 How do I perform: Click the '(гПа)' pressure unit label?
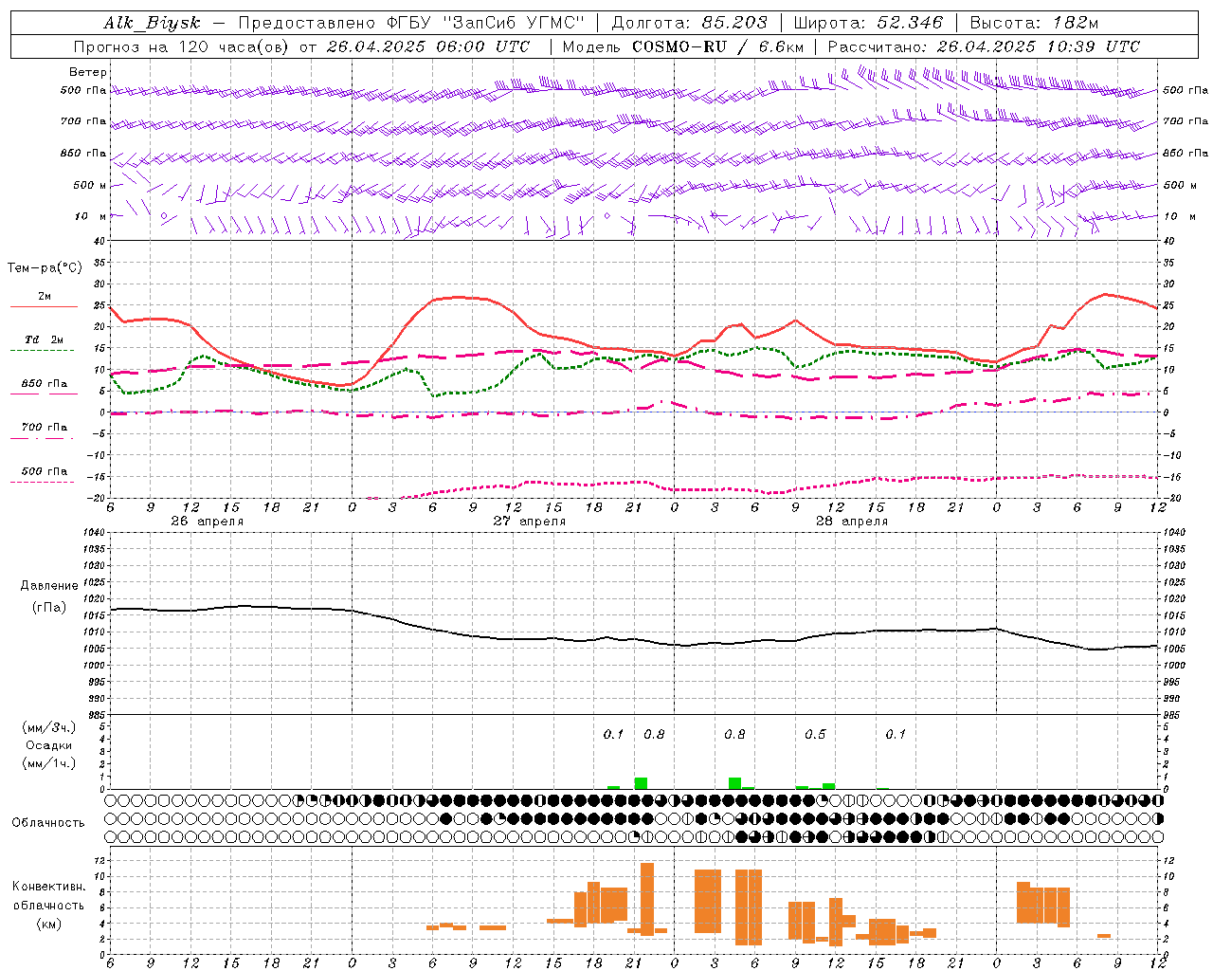click(48, 608)
